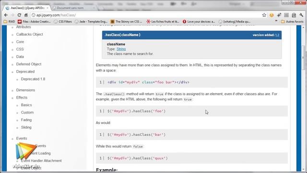Open The Skinny on CSS bookmark

click(126, 22)
